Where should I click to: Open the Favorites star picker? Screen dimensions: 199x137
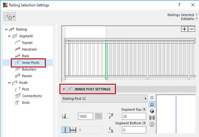click(10, 17)
